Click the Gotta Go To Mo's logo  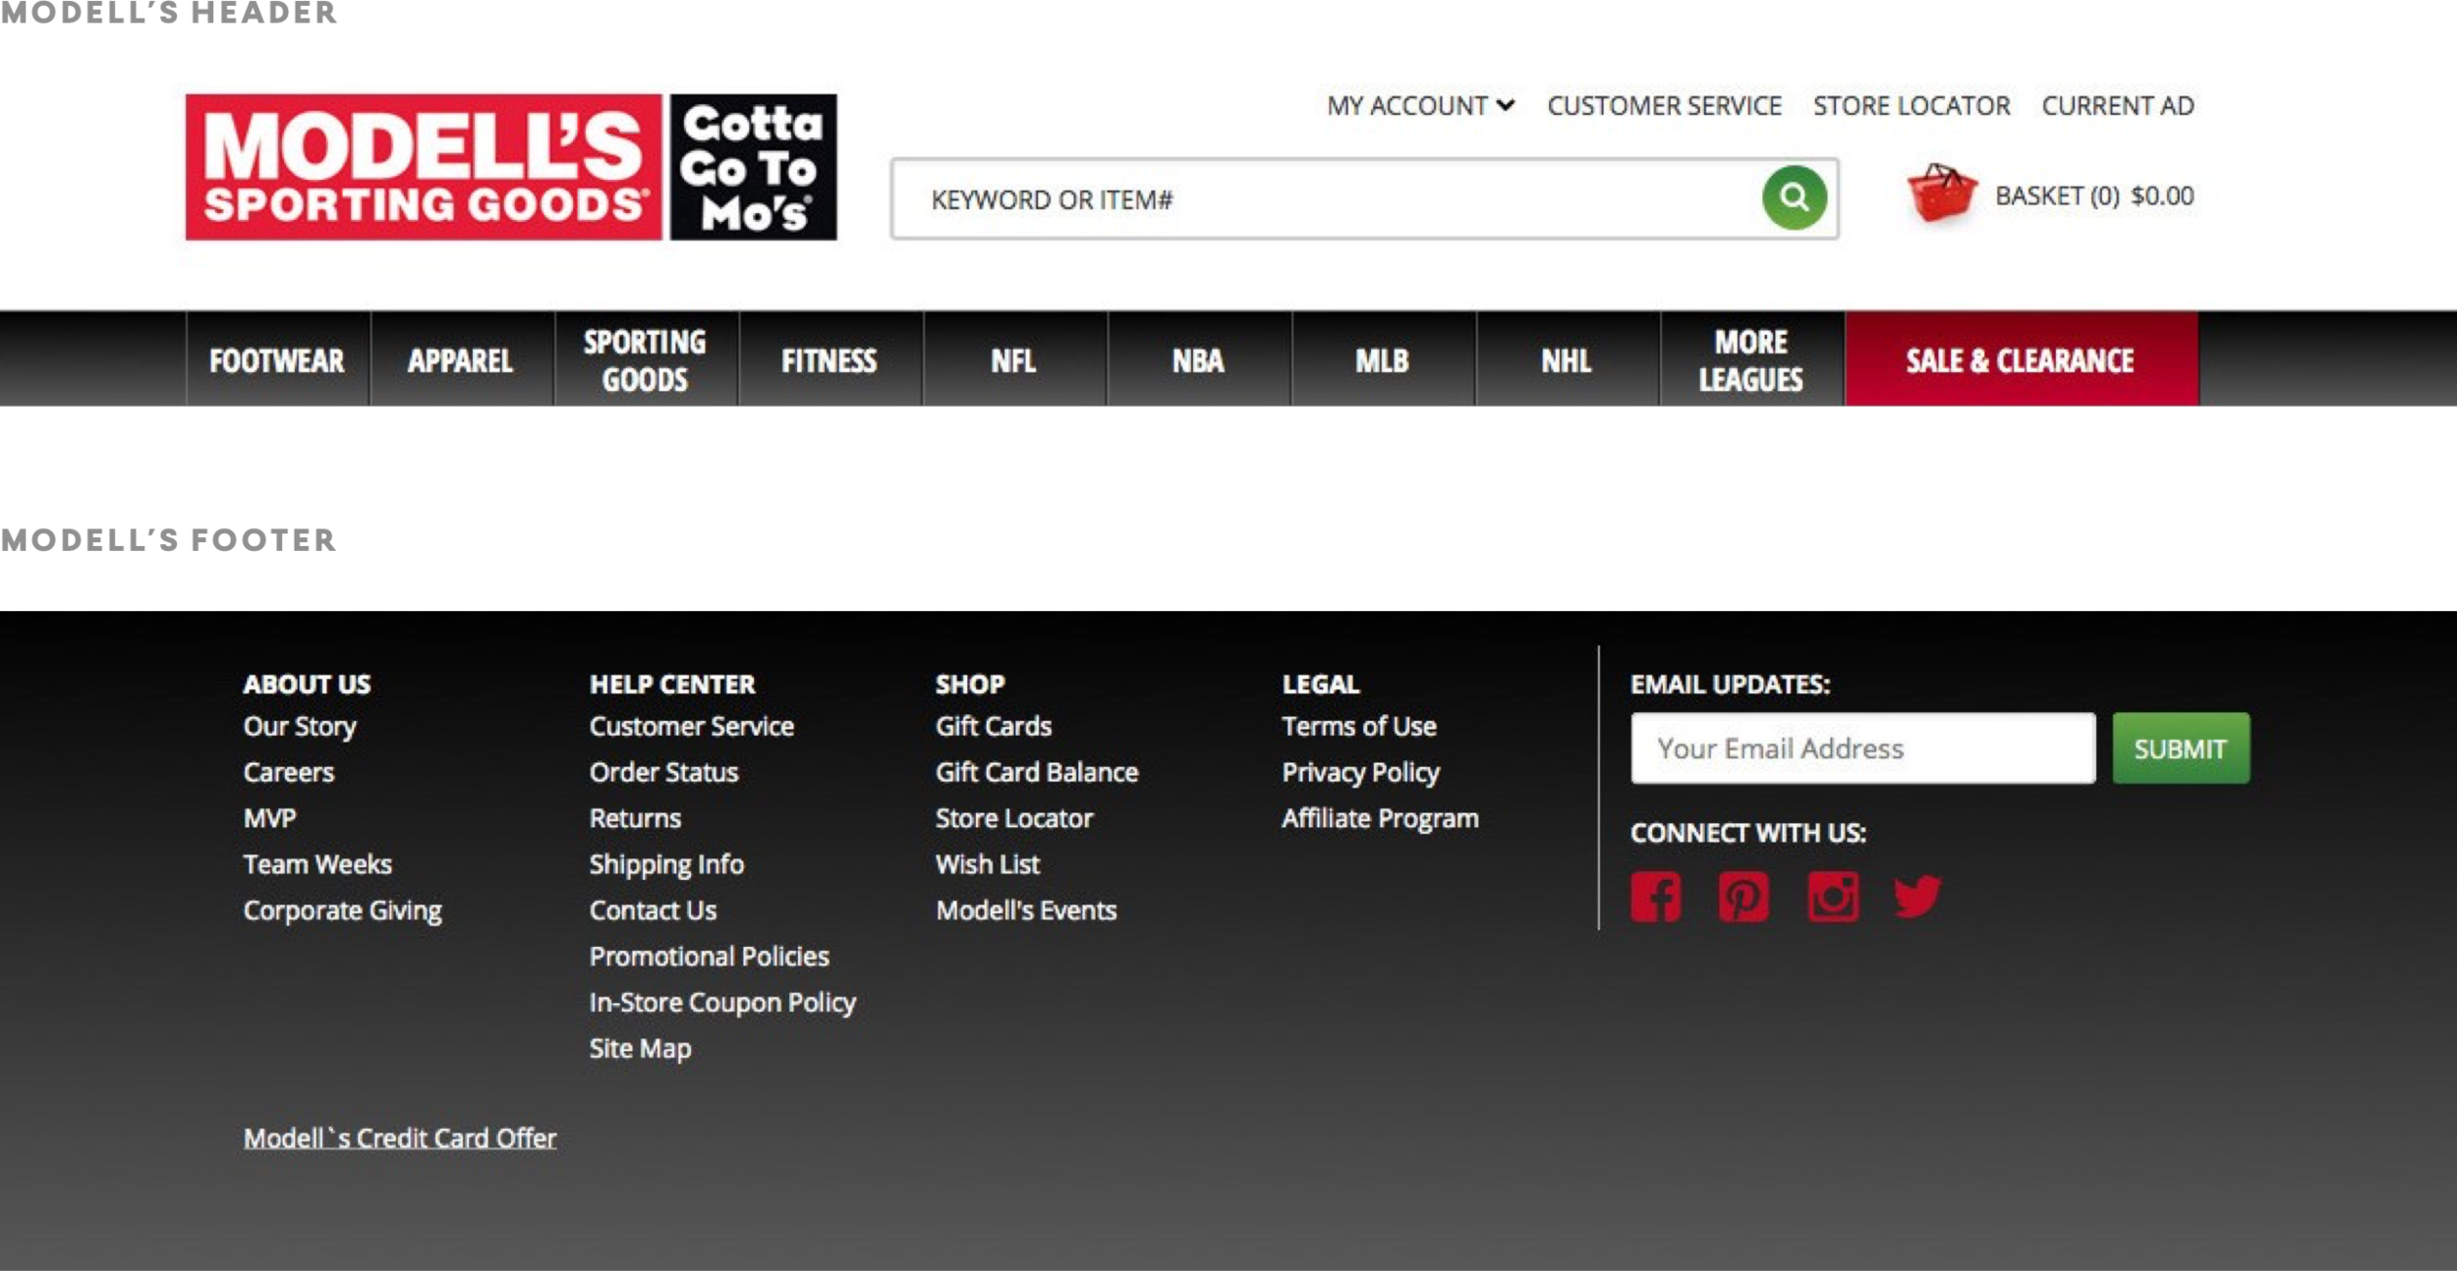tap(754, 167)
